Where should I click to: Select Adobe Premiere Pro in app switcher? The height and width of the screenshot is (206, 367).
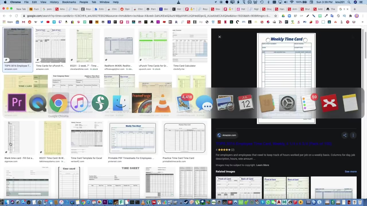17,102
